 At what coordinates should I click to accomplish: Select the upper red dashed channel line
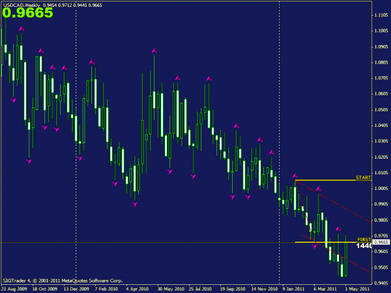tap(333, 202)
